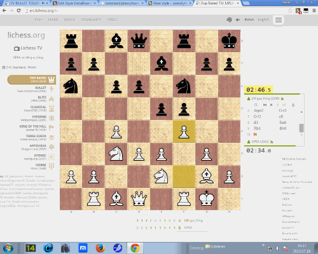Screen dimensions: 318x254
Task: Open the PLAY menu
Action: tap(38, 20)
